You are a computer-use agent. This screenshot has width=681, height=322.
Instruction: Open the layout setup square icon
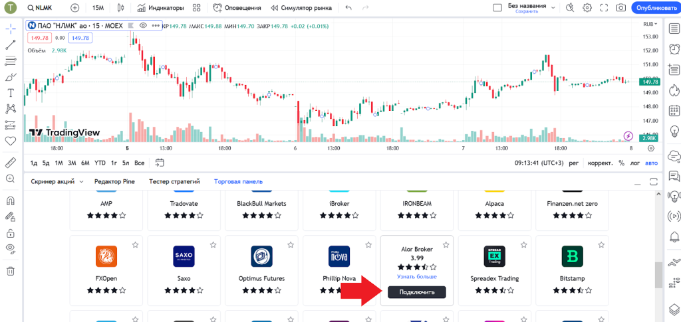point(497,8)
